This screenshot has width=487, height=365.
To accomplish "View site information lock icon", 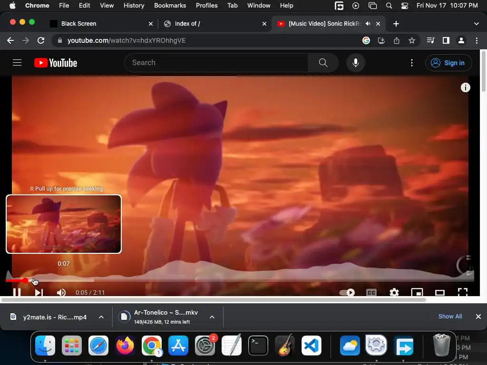I will (59, 41).
